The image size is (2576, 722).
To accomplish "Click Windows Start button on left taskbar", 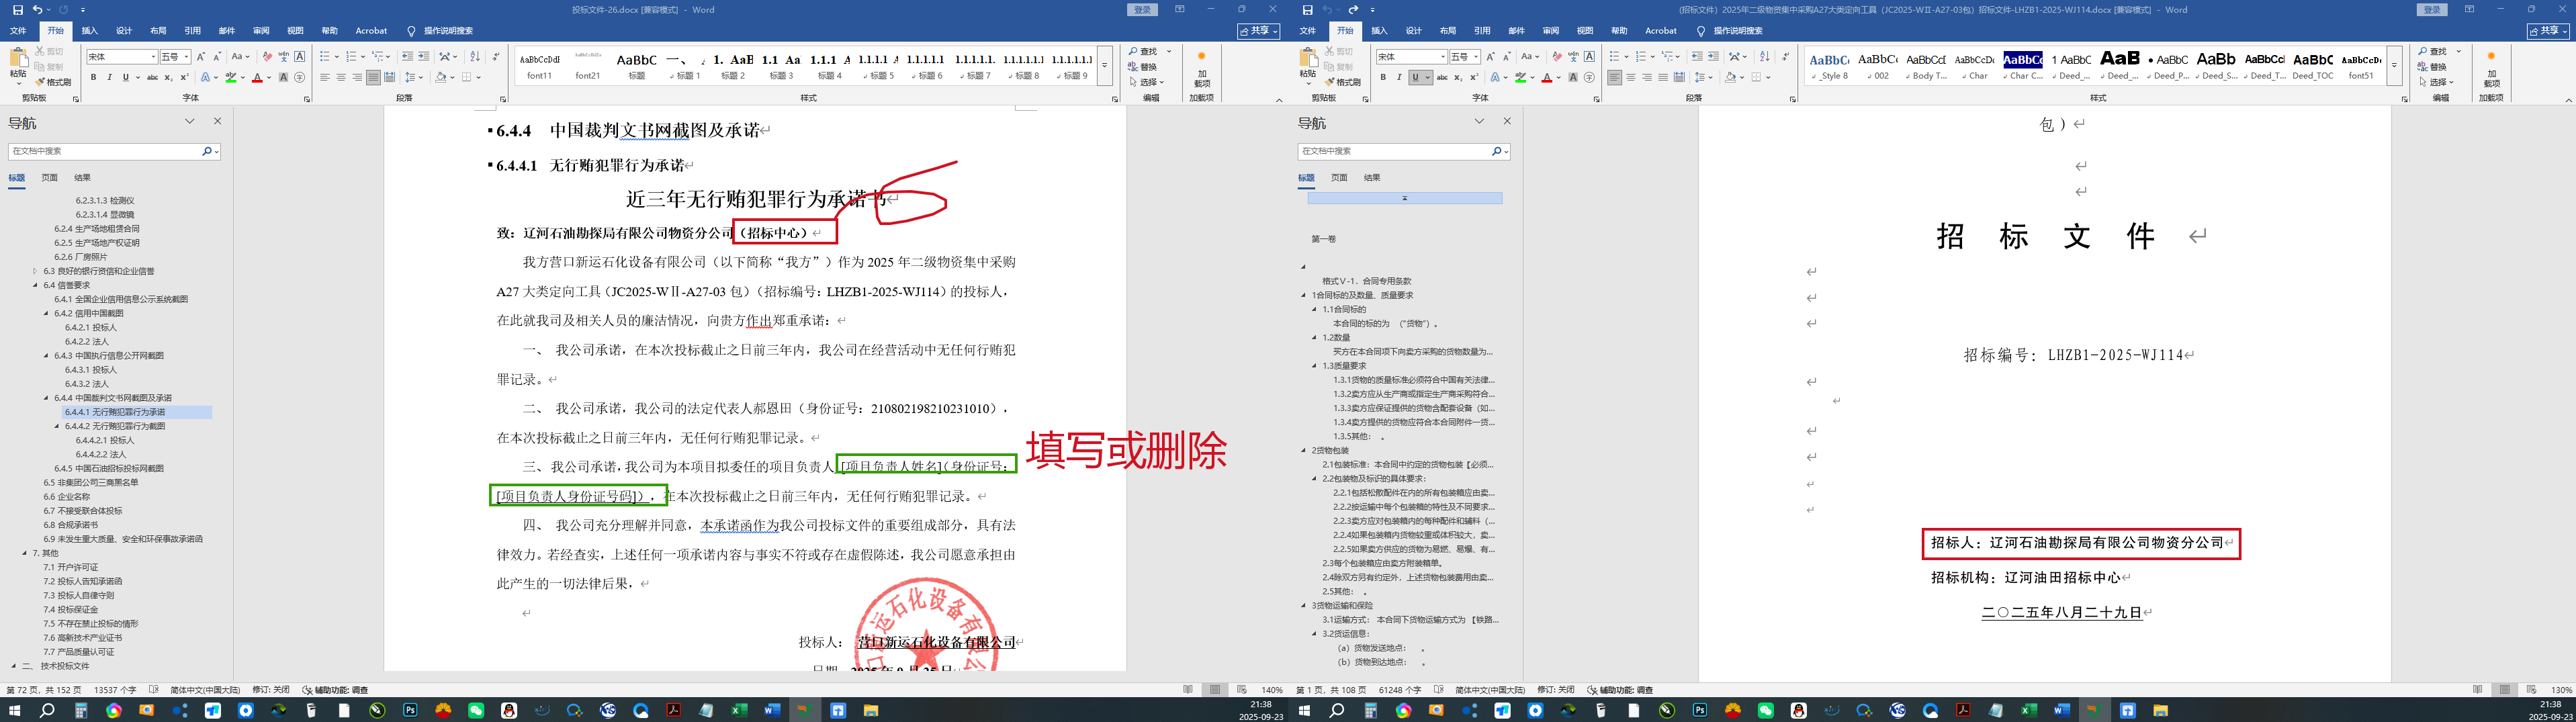I will tap(14, 711).
